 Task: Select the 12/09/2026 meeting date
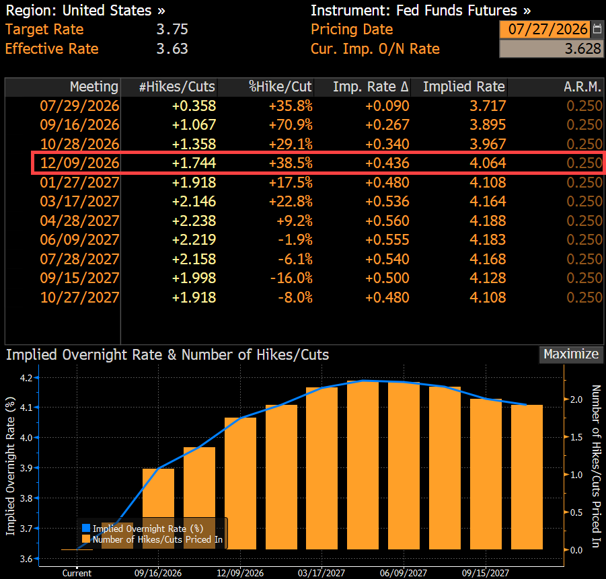(79, 163)
